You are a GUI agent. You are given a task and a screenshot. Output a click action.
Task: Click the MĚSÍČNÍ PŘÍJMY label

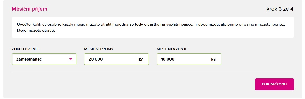[x=99, y=49]
